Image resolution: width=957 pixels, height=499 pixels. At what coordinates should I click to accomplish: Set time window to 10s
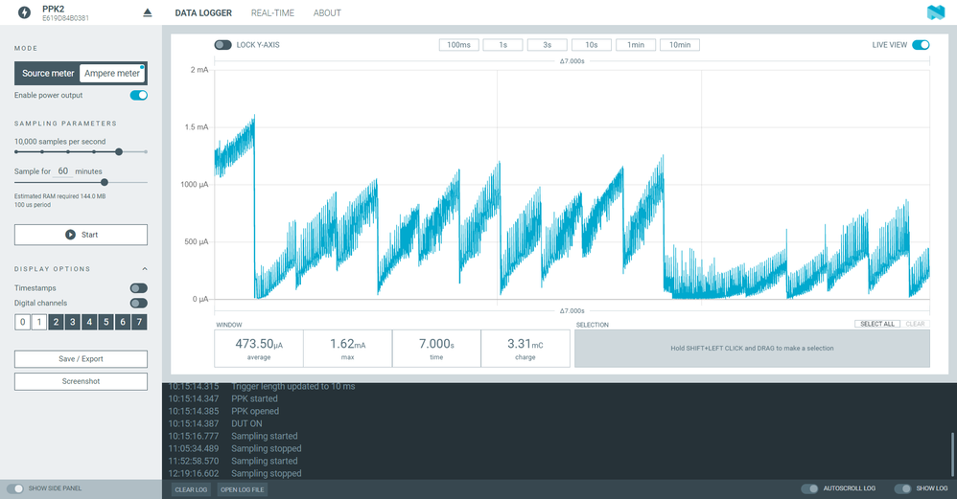click(592, 45)
